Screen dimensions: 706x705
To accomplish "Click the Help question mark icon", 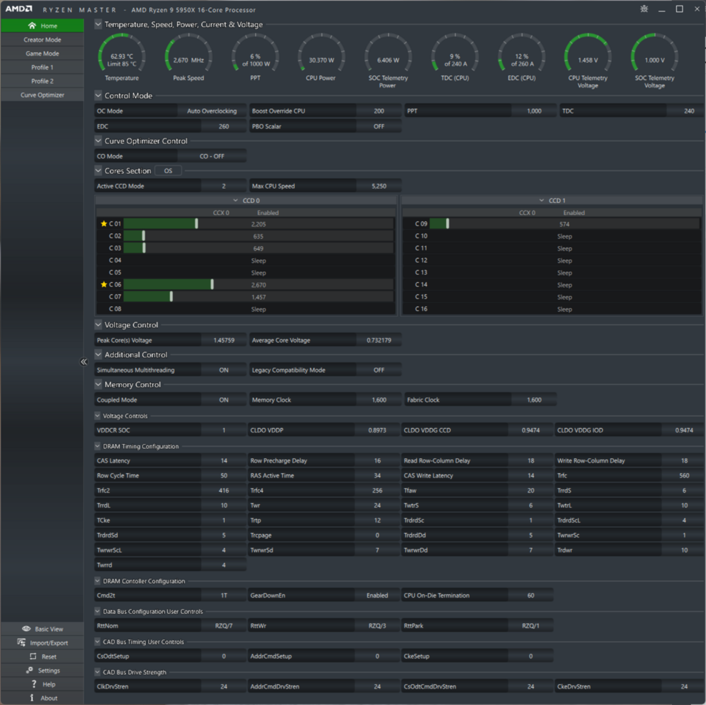I will (x=34, y=684).
